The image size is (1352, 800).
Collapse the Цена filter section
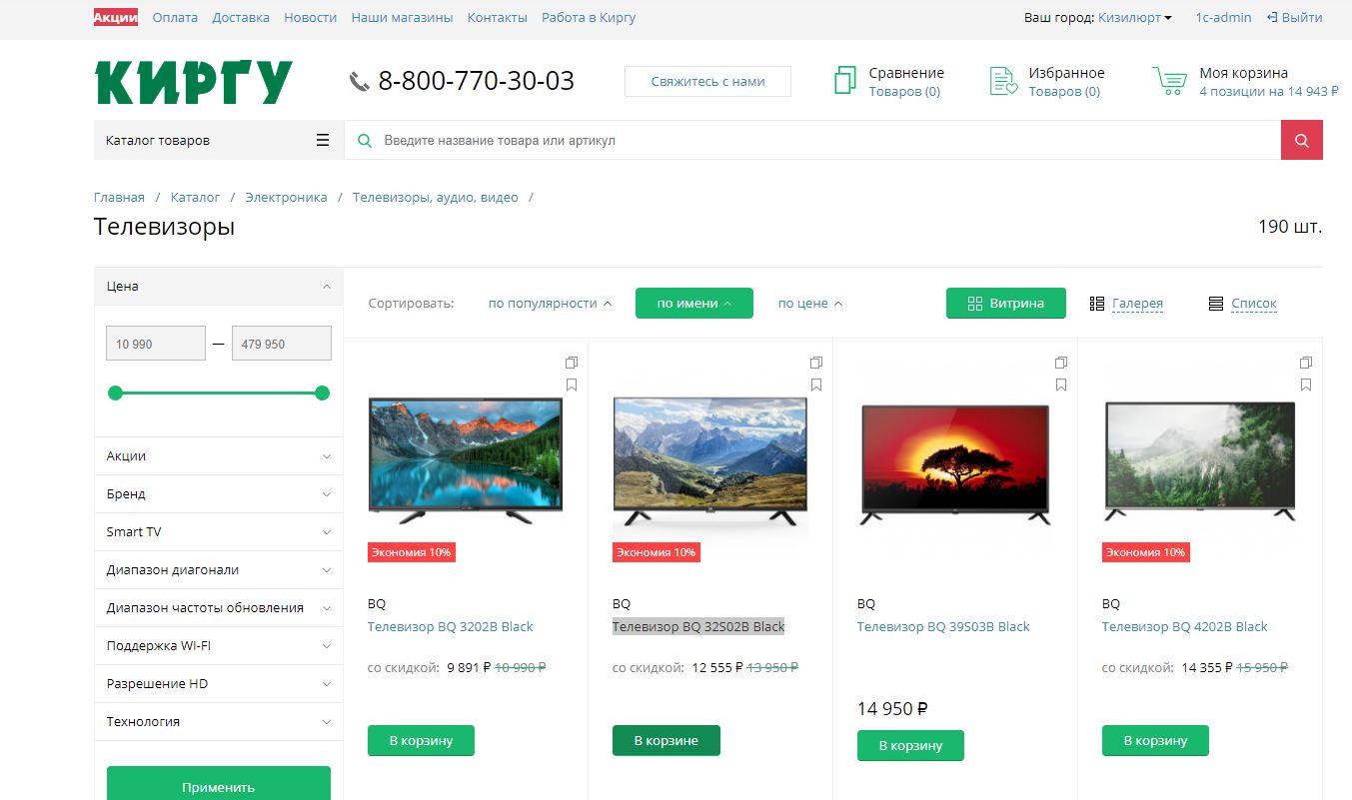[x=219, y=286]
